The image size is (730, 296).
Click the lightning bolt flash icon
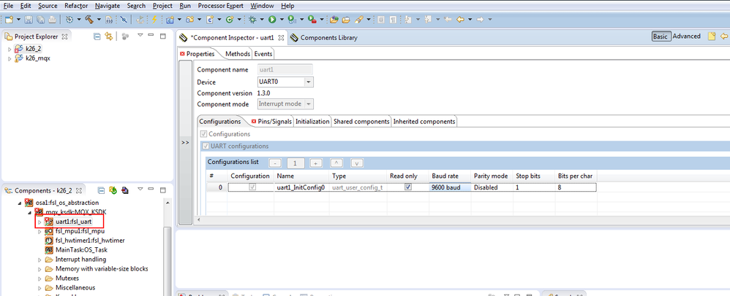click(x=154, y=20)
